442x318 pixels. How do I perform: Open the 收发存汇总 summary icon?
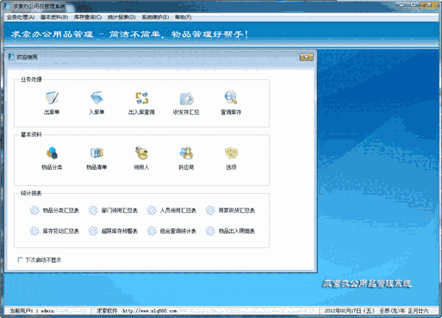(x=186, y=98)
